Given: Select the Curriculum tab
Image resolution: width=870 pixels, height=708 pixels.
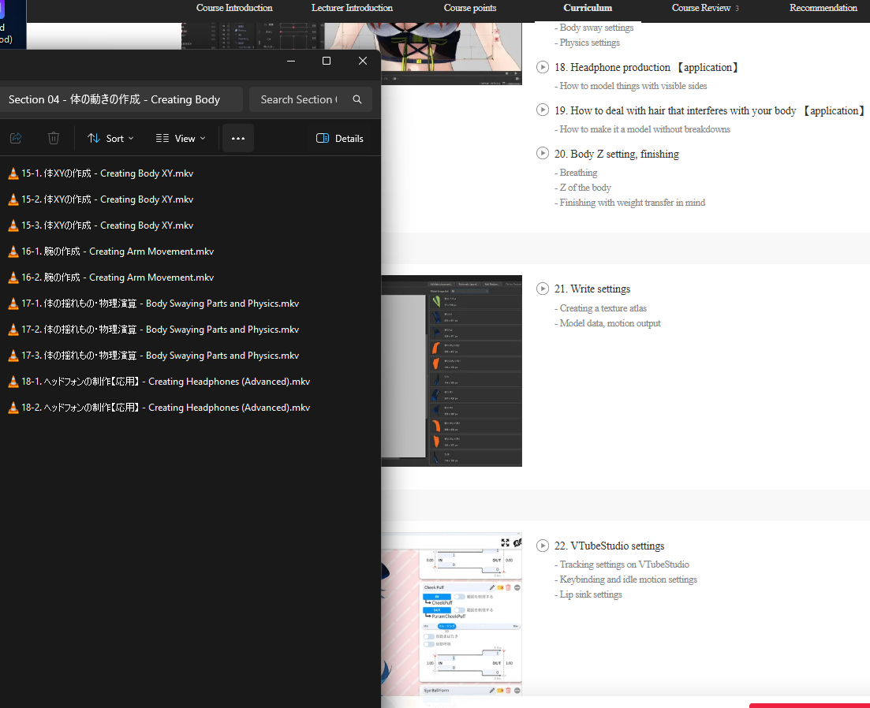Looking at the screenshot, I should (588, 8).
